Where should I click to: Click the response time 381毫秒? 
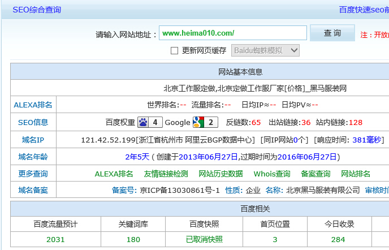pyautogui.click(x=367, y=140)
